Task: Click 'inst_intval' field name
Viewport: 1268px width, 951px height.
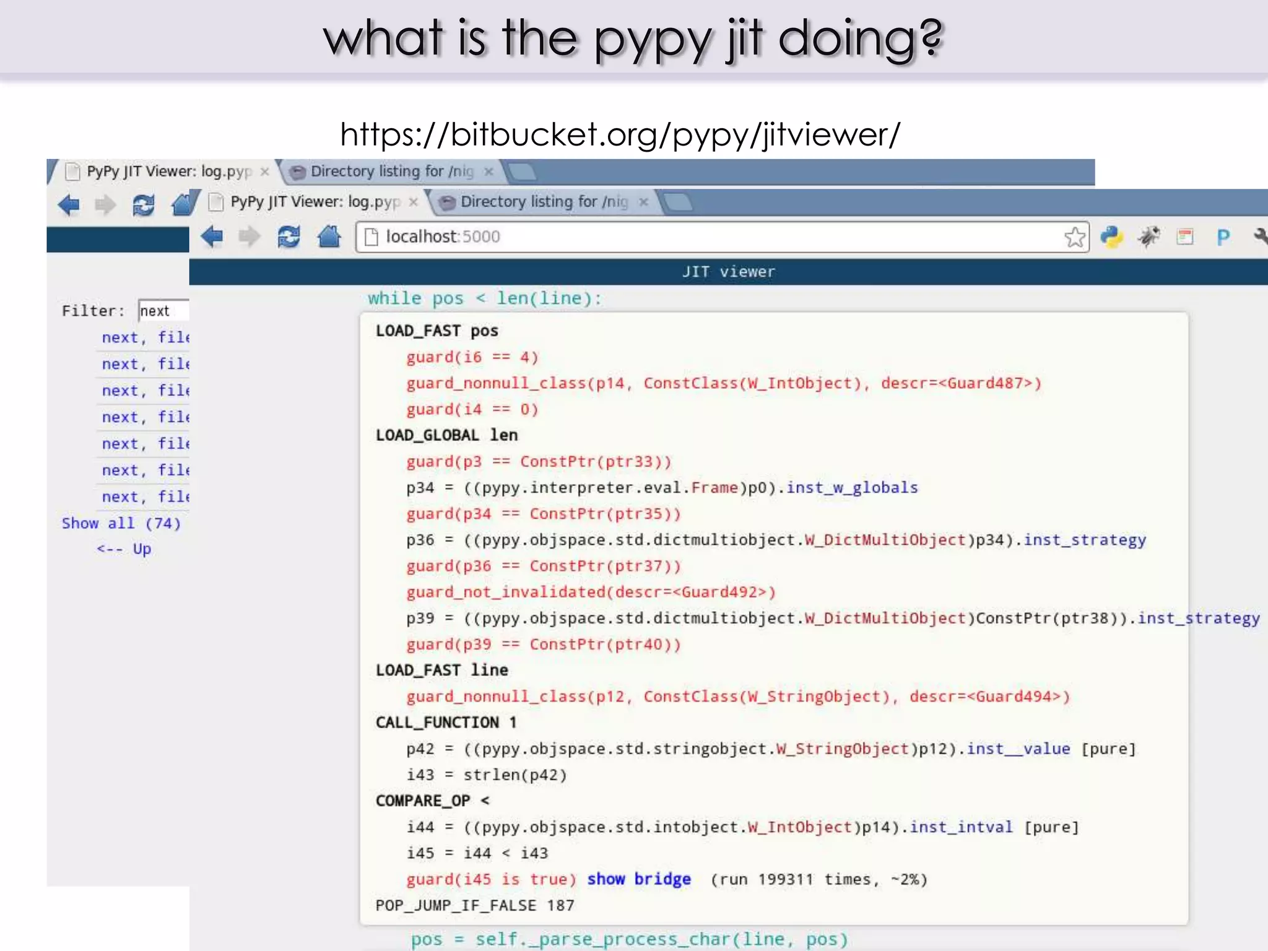Action: [x=962, y=827]
